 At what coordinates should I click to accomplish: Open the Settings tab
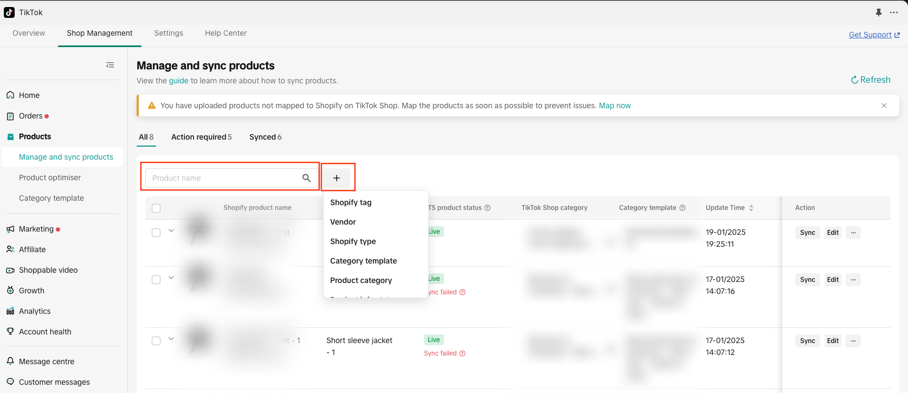[x=169, y=33]
